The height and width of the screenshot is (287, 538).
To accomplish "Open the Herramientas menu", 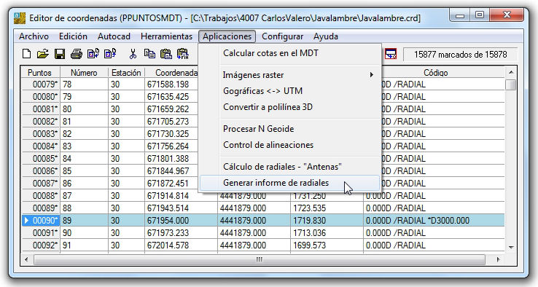I will 166,36.
